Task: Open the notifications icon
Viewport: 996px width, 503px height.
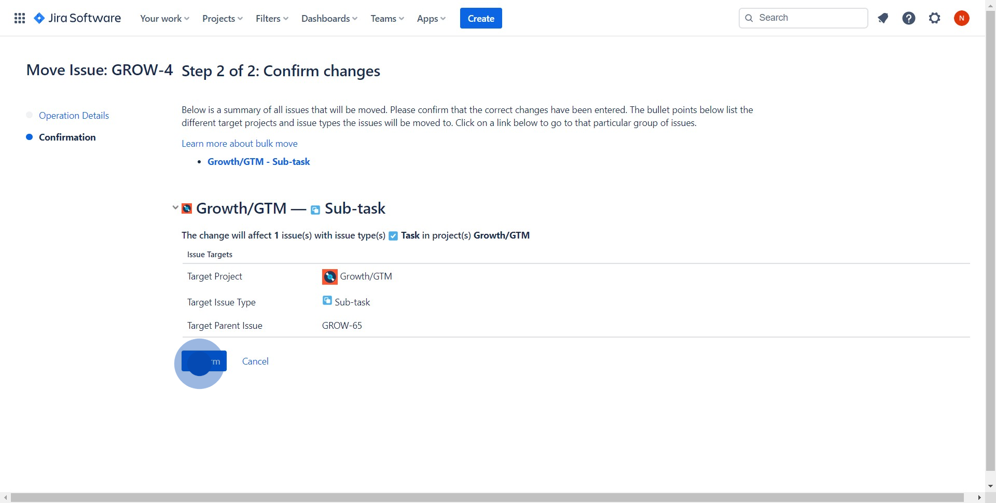Action: tap(883, 18)
